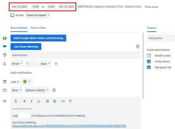The width and height of the screenshot is (175, 129).
Task: Click the location pin icon
Action: 5,55
